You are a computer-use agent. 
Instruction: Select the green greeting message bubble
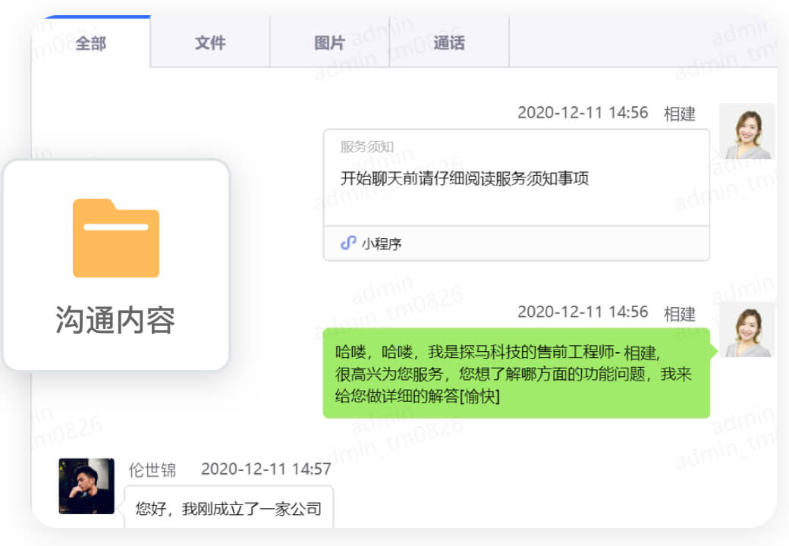517,373
